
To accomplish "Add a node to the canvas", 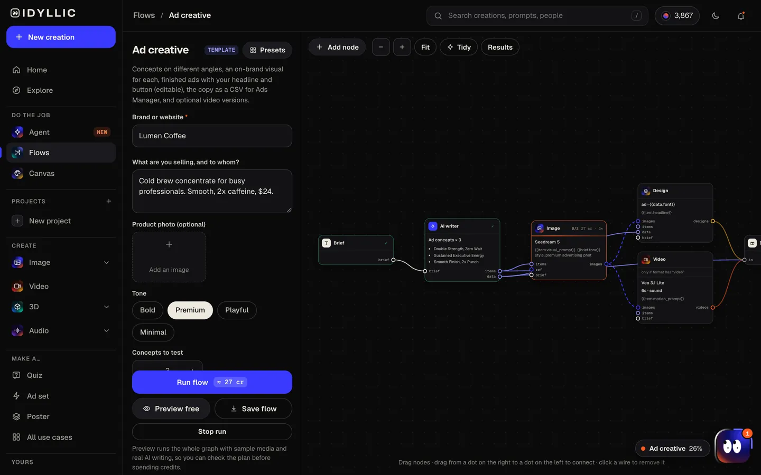I will click(338, 47).
